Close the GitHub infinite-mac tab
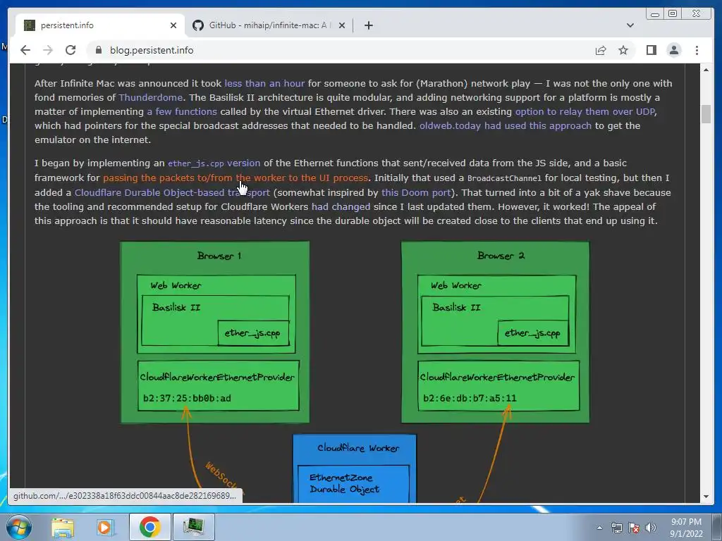722x541 pixels. [342, 25]
